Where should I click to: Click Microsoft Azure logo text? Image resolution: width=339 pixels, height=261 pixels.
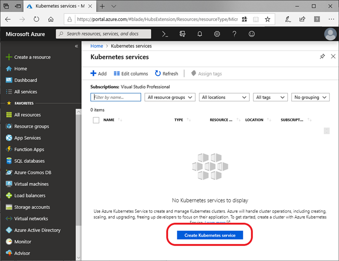point(25,34)
